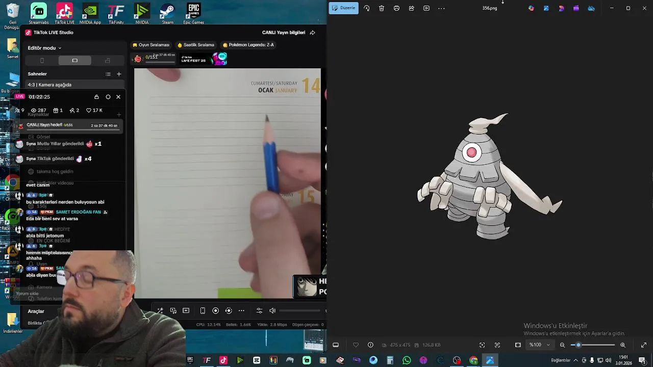The image size is (653, 367).
Task: Open NVIDIA App desktop shortcut
Action: (x=90, y=14)
